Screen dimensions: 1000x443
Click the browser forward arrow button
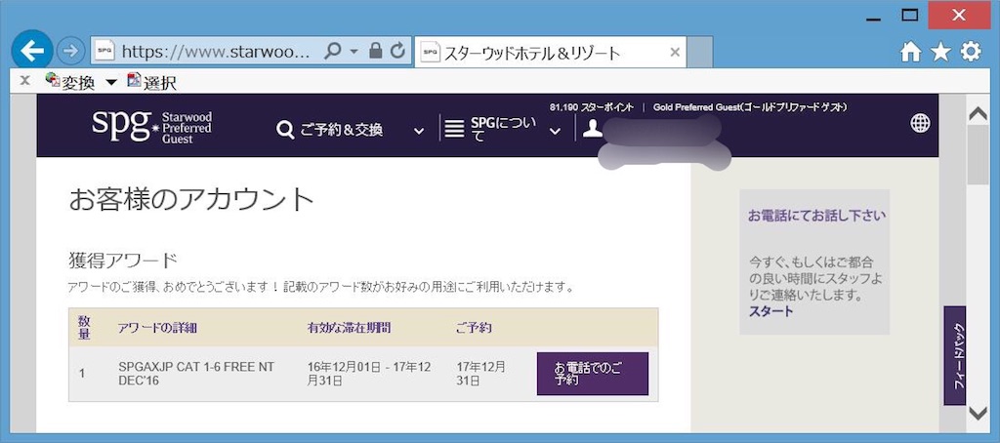pos(70,51)
